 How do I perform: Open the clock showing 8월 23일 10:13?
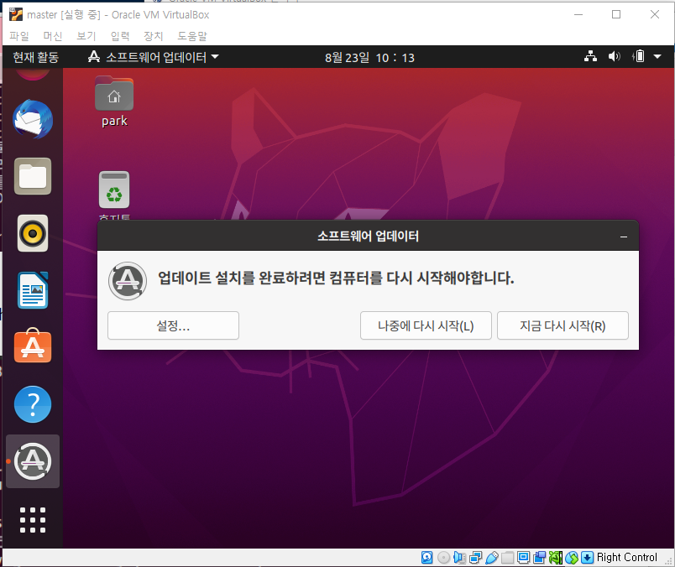[369, 57]
